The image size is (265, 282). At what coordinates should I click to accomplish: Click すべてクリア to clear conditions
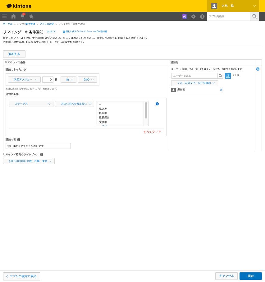152,132
